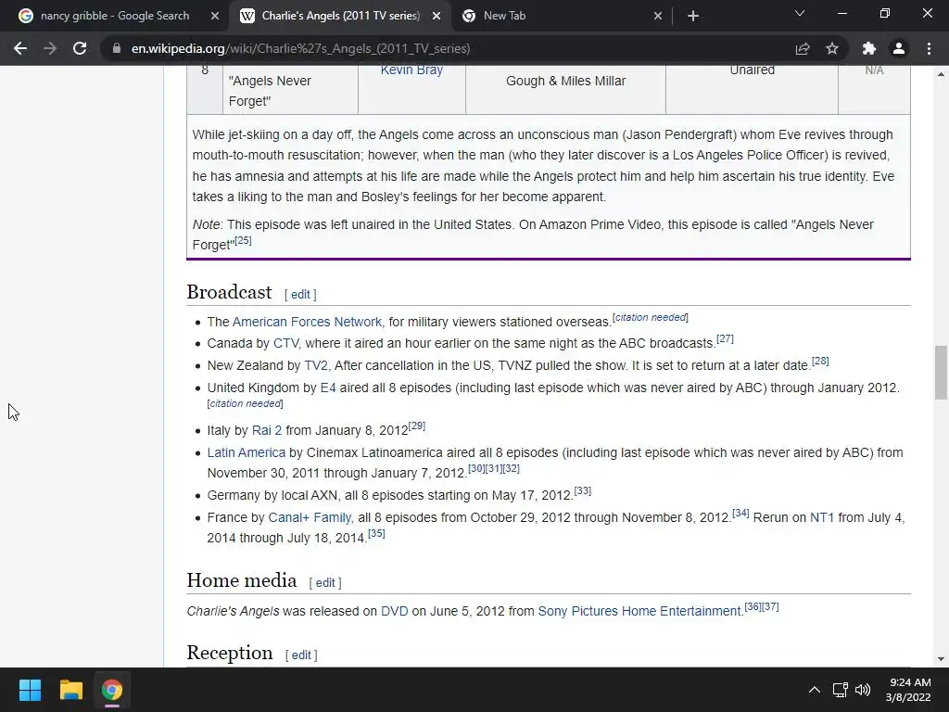Open the clock and date 9:24 AM

click(x=909, y=690)
